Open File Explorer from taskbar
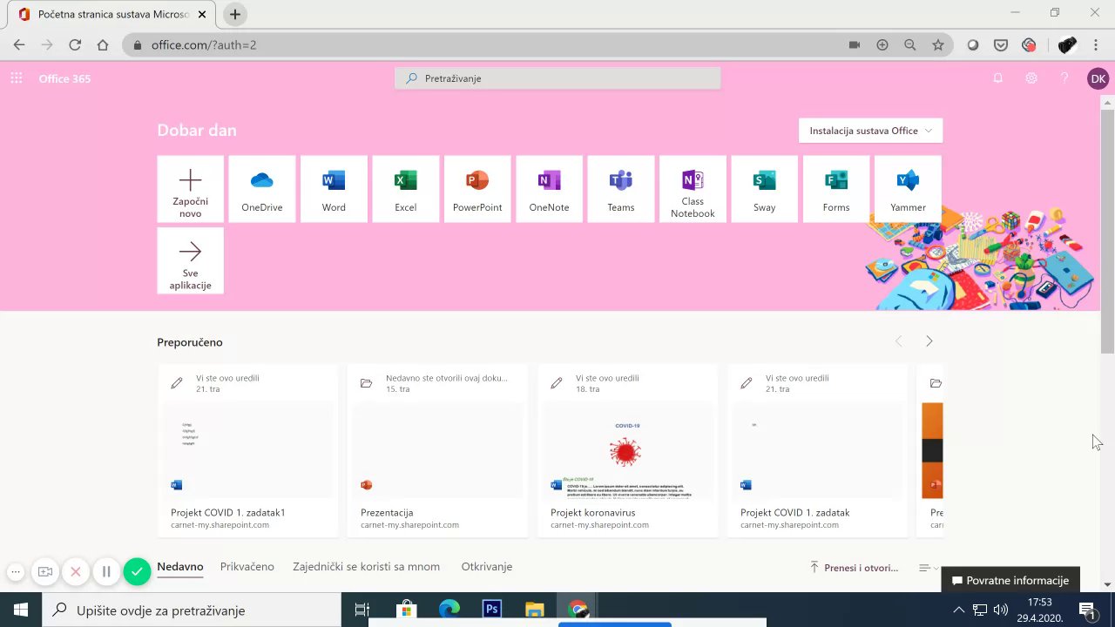 click(534, 610)
